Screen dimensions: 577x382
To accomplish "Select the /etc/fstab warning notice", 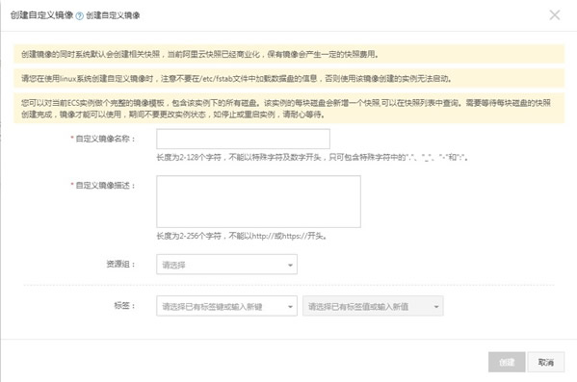I will tap(289, 78).
